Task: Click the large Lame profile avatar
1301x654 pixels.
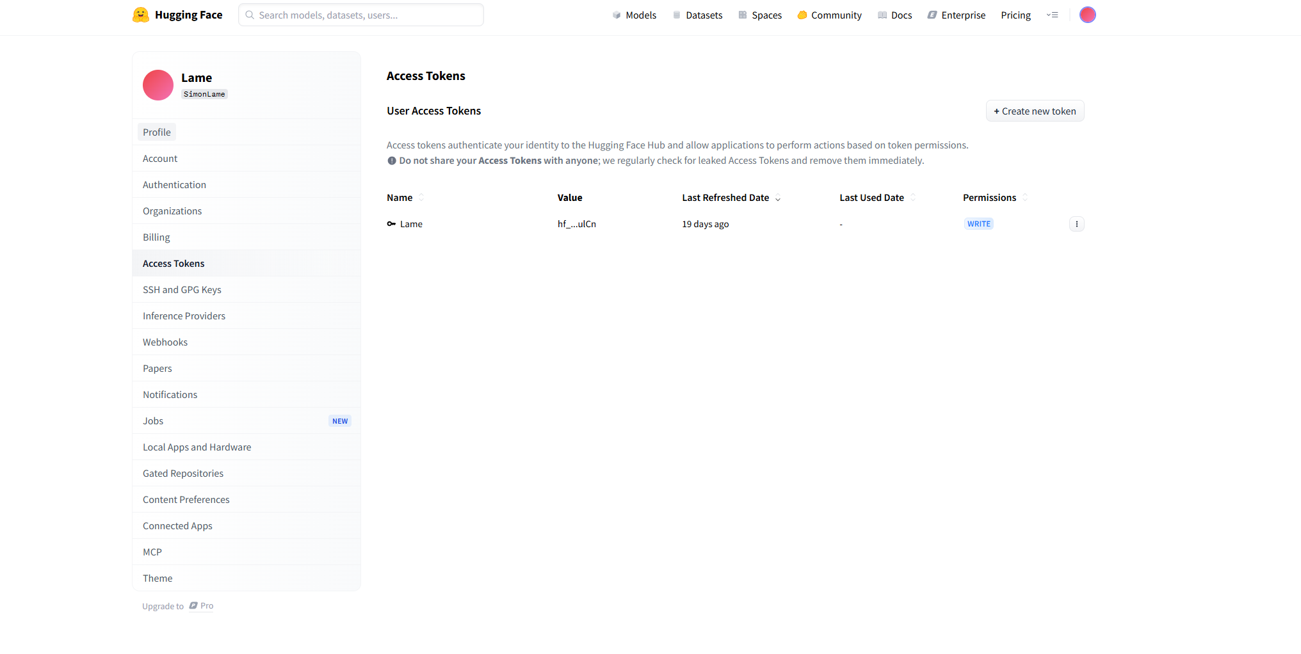Action: tap(158, 85)
